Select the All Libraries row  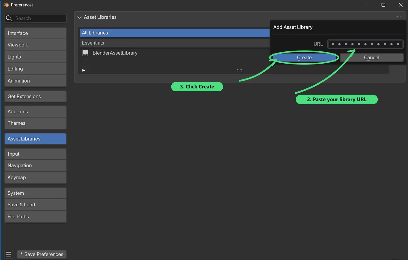point(175,33)
